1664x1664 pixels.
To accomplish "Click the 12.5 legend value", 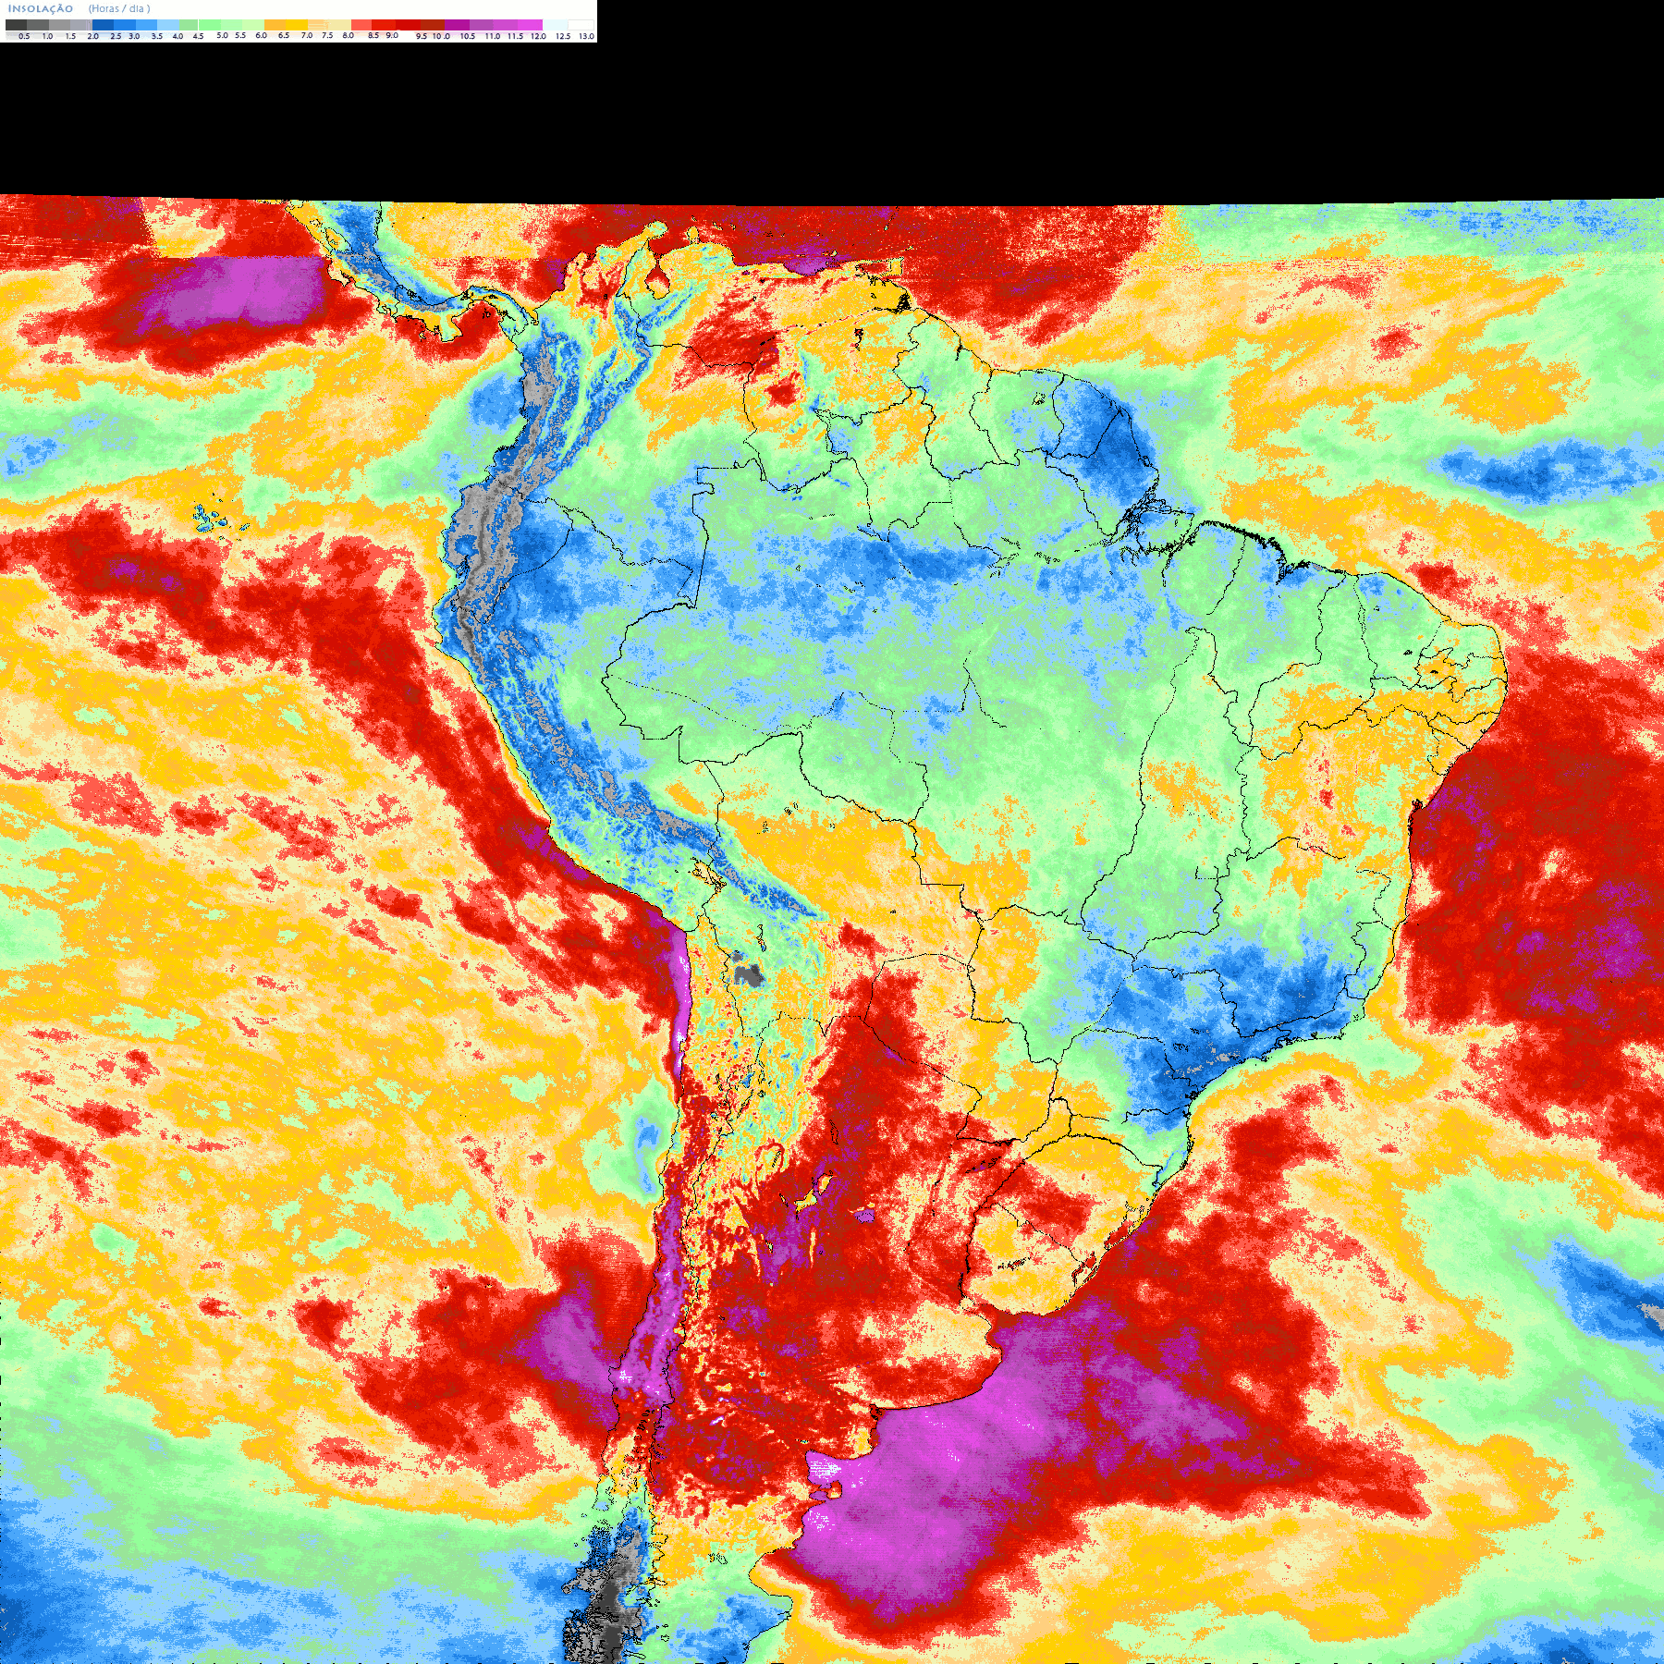I will 563,36.
